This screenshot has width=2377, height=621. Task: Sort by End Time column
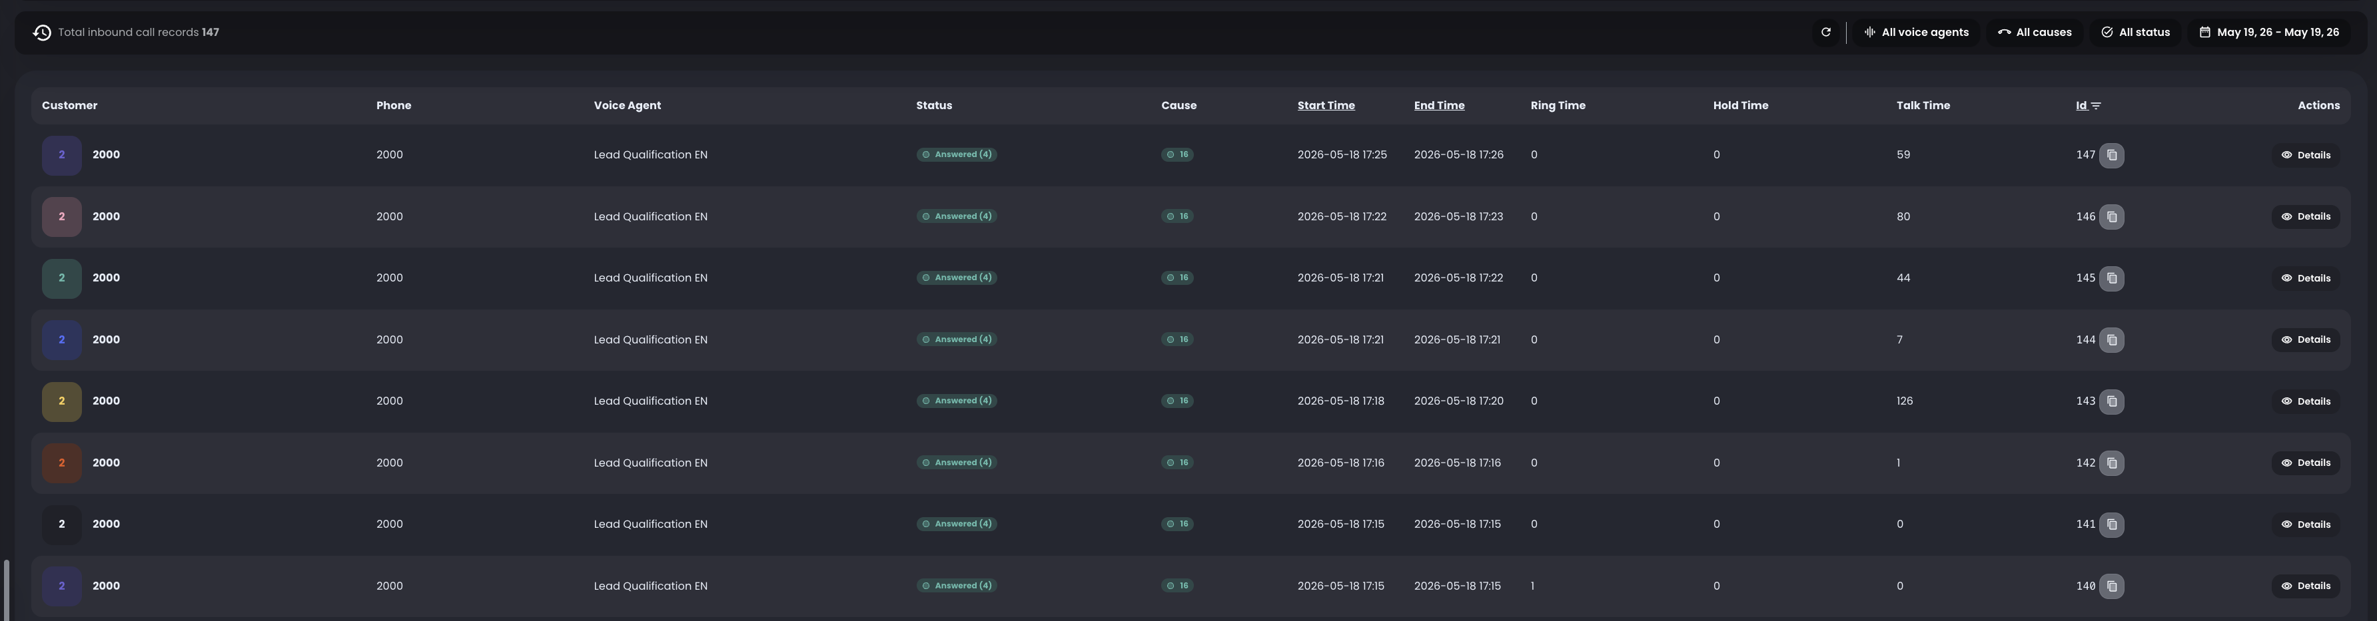coord(1438,105)
